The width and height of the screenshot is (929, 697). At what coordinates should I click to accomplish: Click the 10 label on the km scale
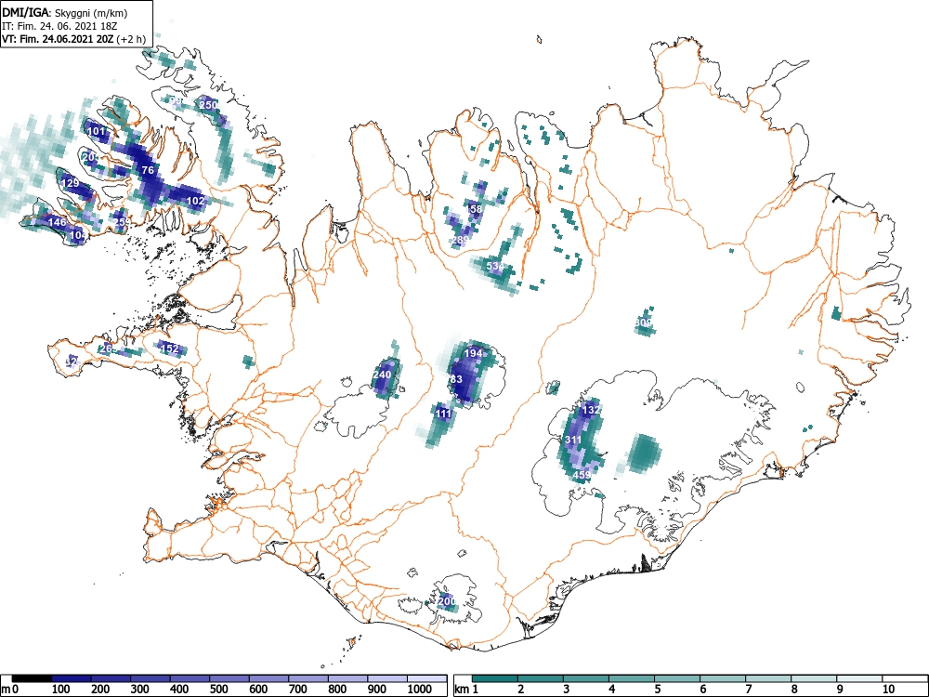[x=887, y=689]
